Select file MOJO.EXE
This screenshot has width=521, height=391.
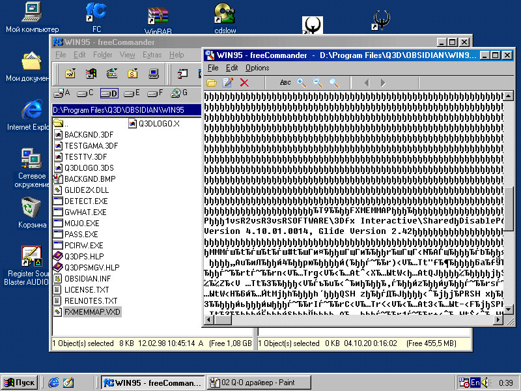tap(77, 223)
